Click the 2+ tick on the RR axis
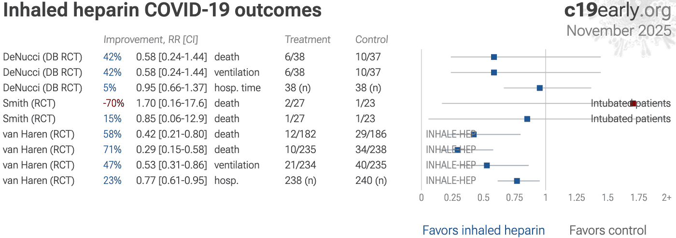The height and width of the screenshot is (238, 676). [x=666, y=197]
